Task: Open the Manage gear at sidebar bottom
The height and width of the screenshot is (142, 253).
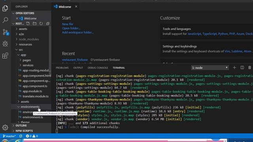Action: [5, 127]
